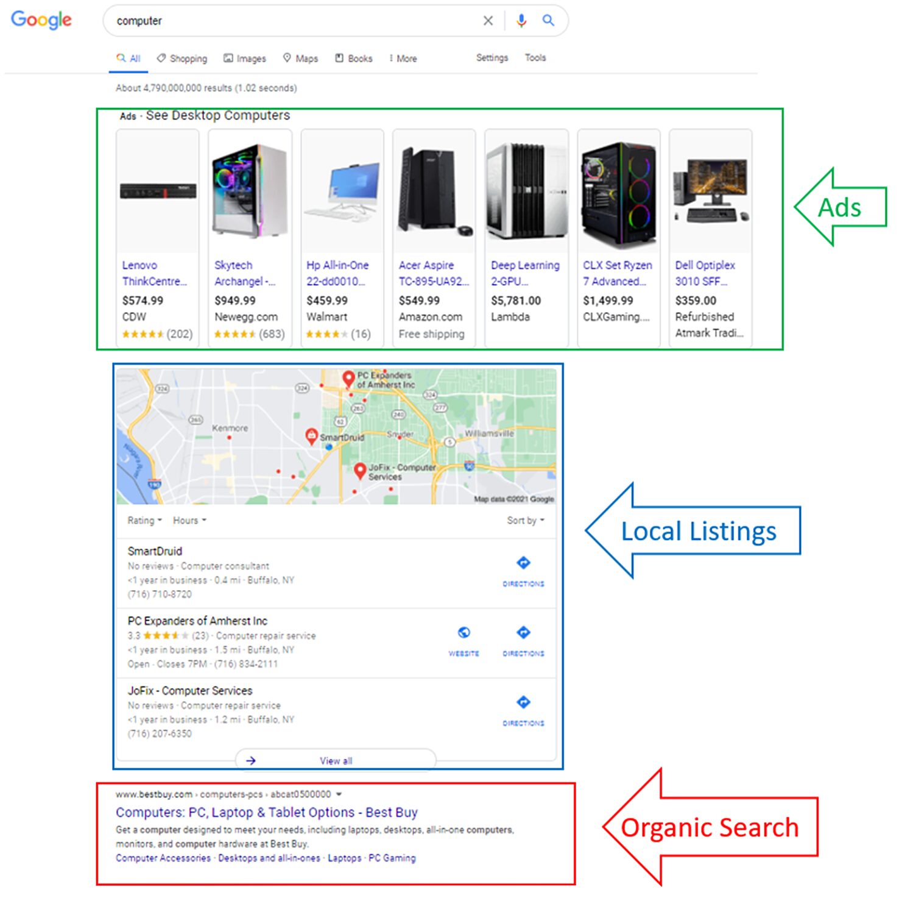Open Hp All-in-One product image
The image size is (899, 898).
pos(342,191)
